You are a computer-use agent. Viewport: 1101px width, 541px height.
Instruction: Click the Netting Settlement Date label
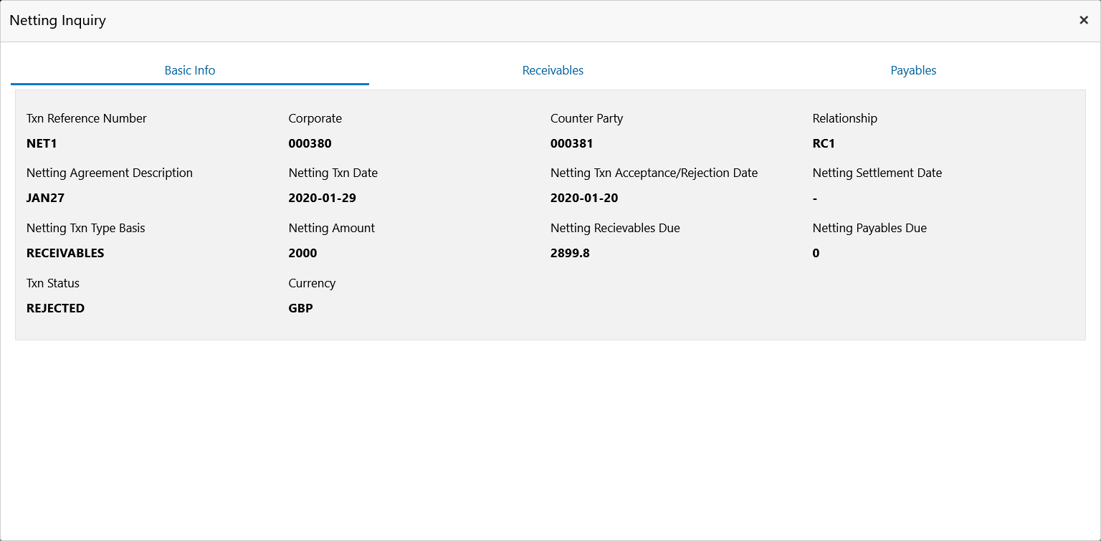click(x=877, y=173)
